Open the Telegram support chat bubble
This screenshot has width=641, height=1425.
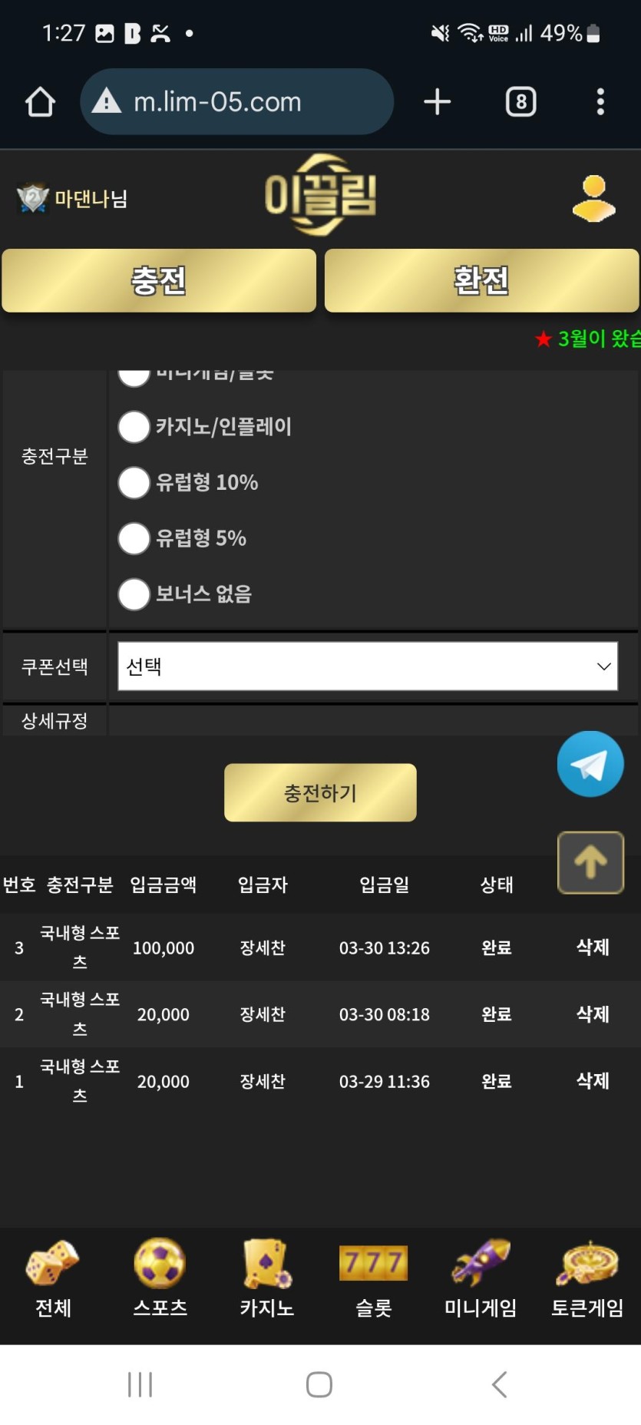tap(590, 764)
